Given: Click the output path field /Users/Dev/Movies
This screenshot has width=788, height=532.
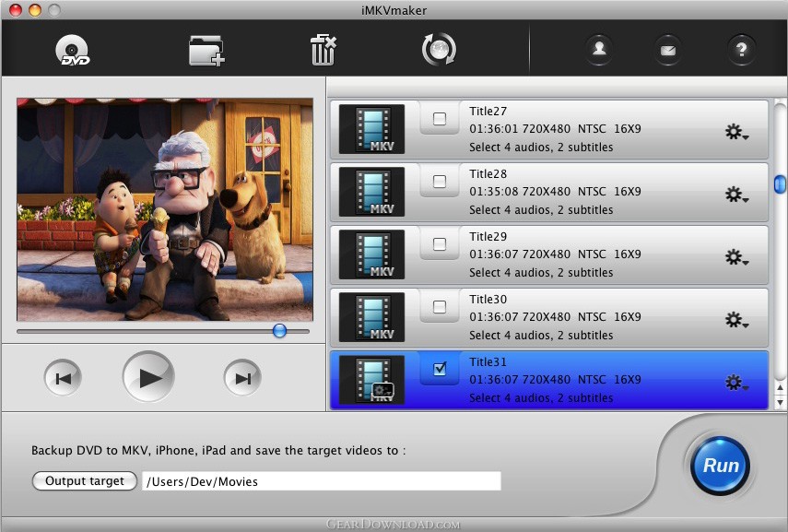Looking at the screenshot, I should 321,481.
